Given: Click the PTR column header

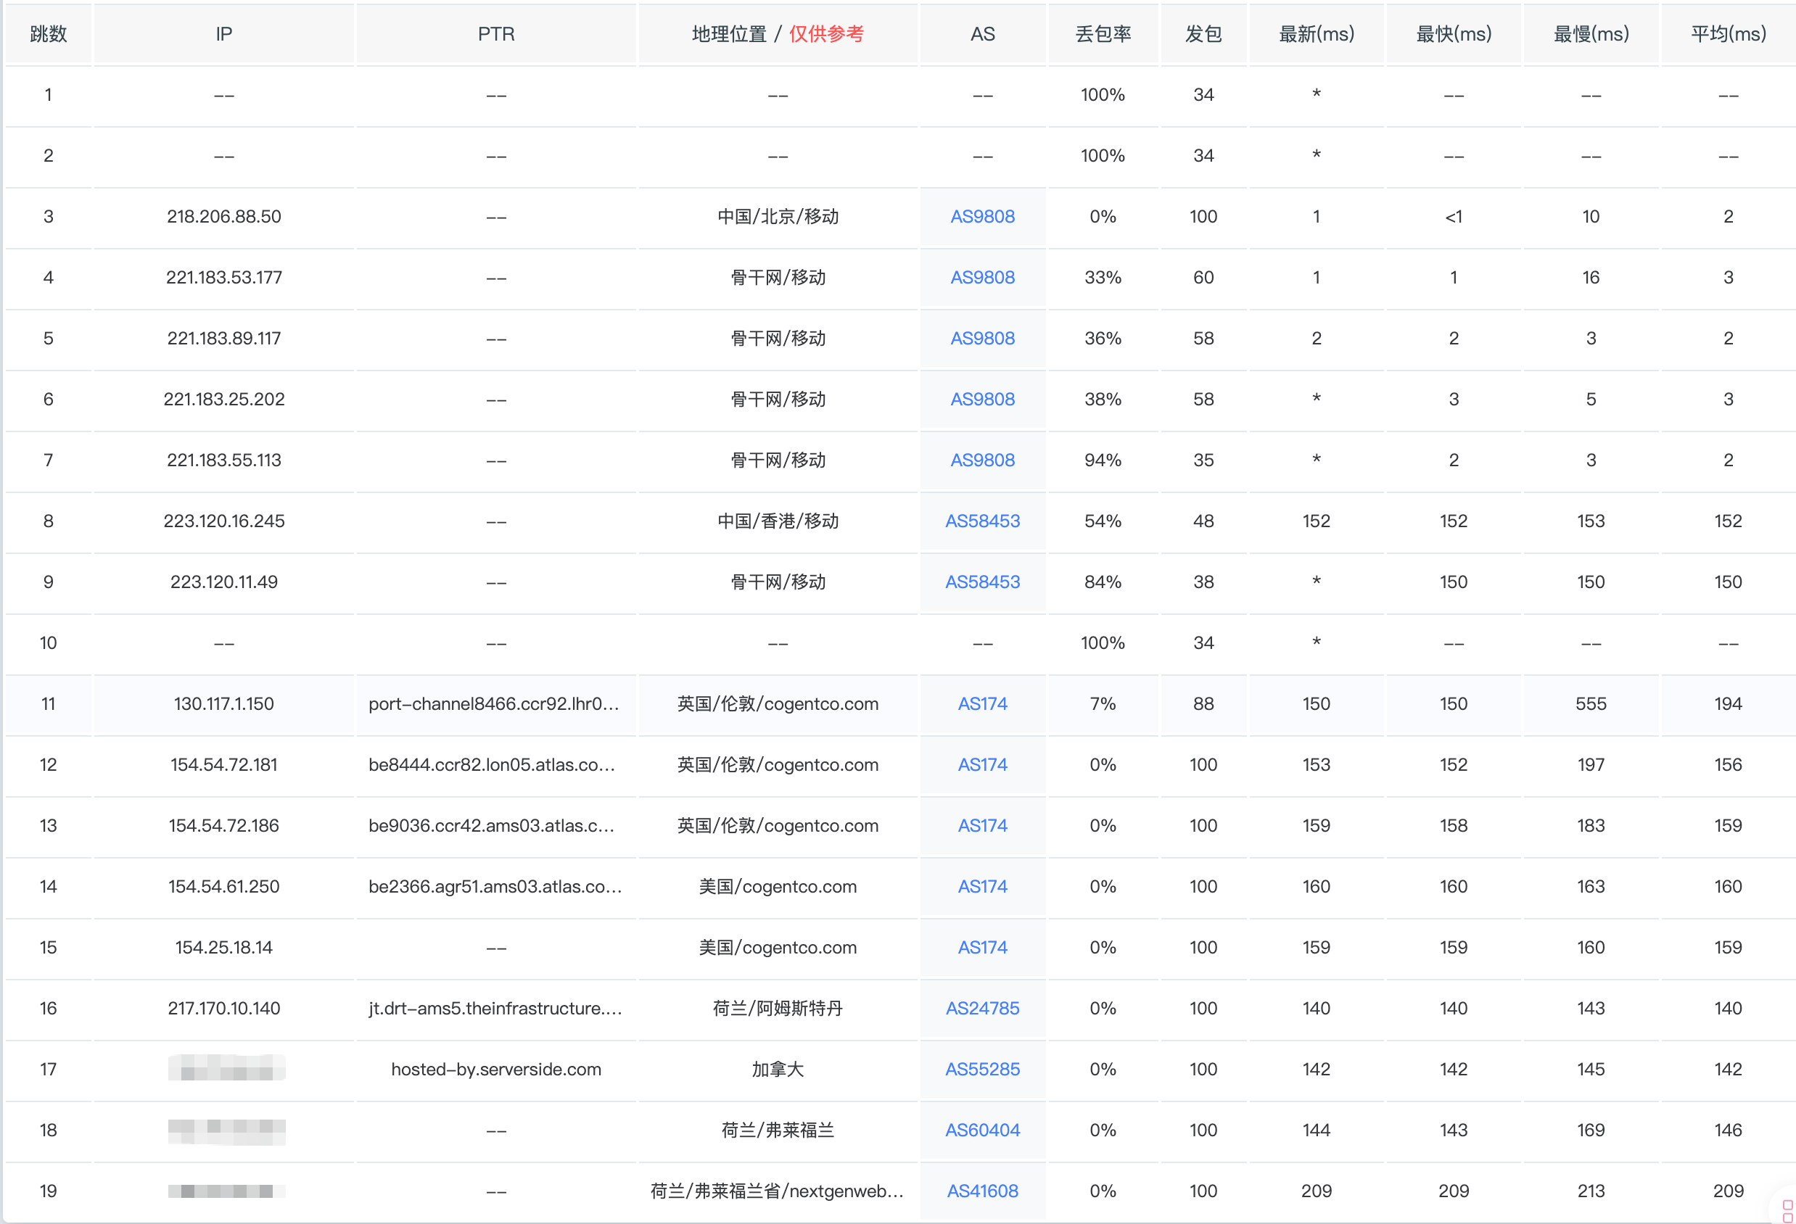Looking at the screenshot, I should pos(495,34).
